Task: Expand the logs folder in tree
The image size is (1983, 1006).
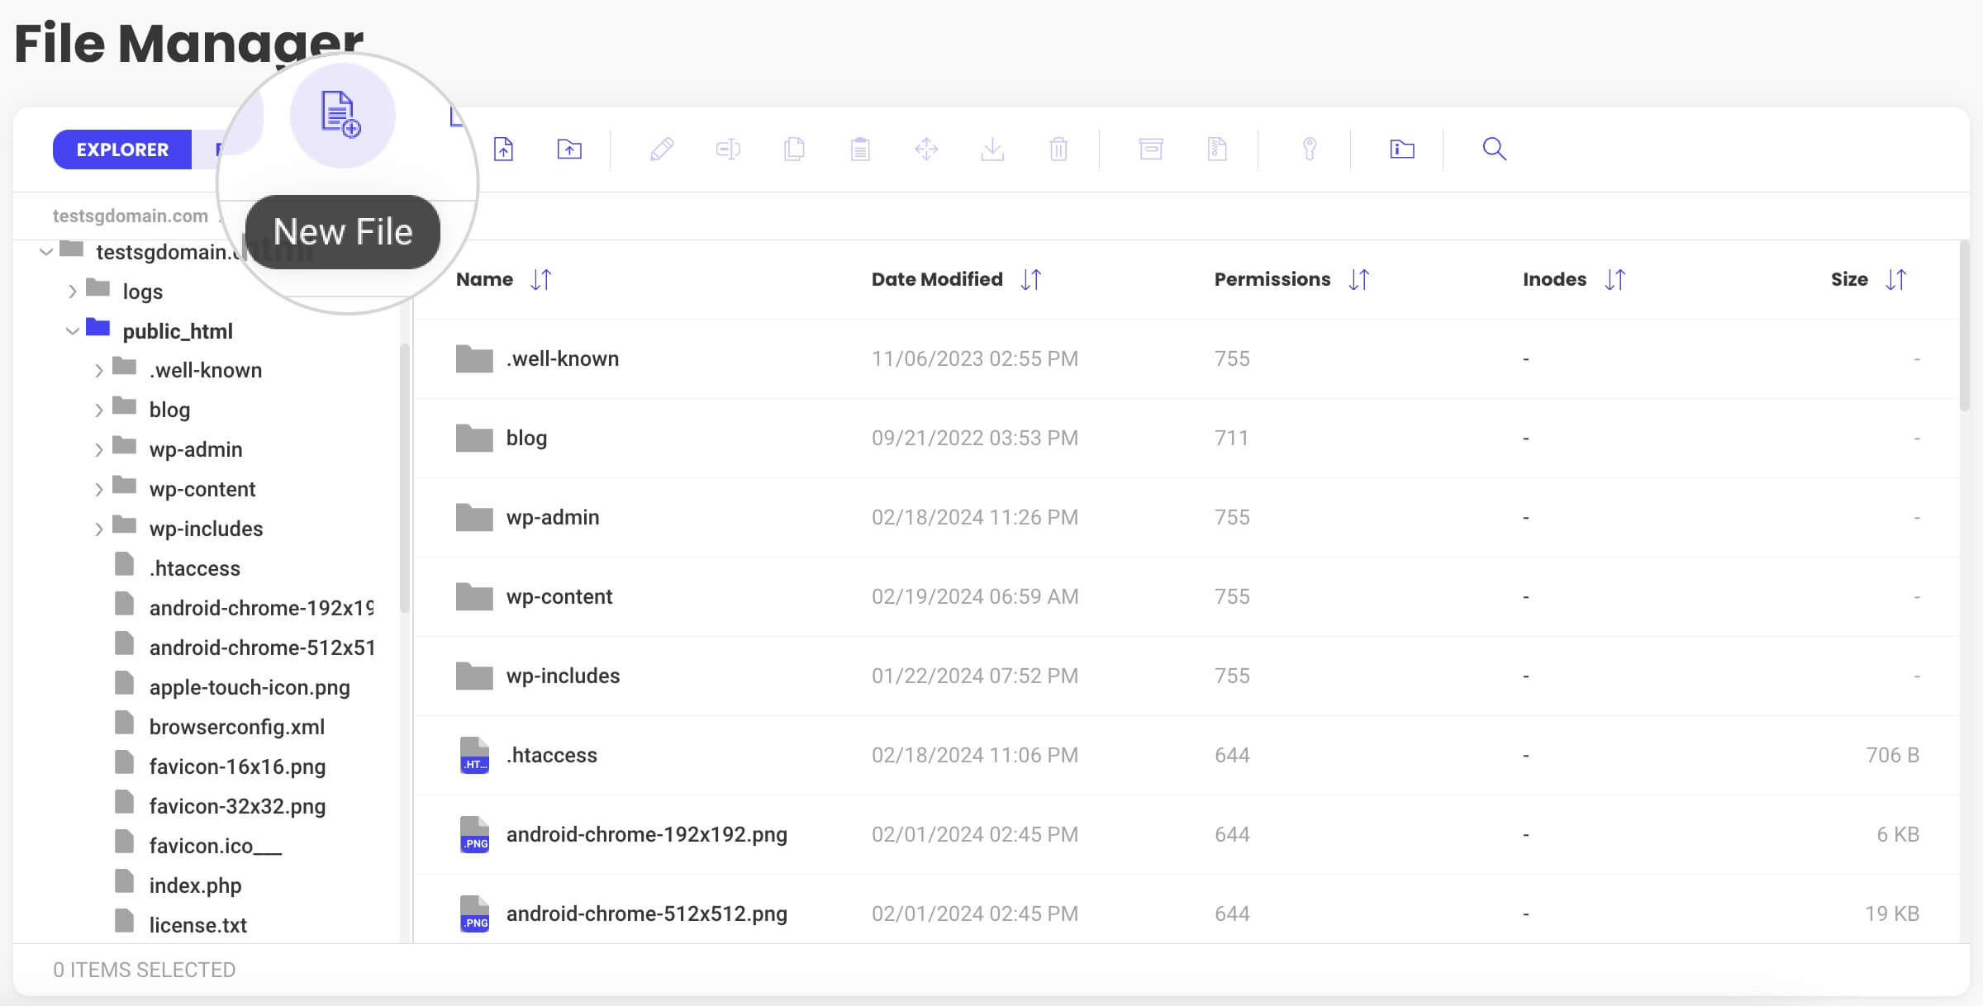Action: click(x=73, y=292)
